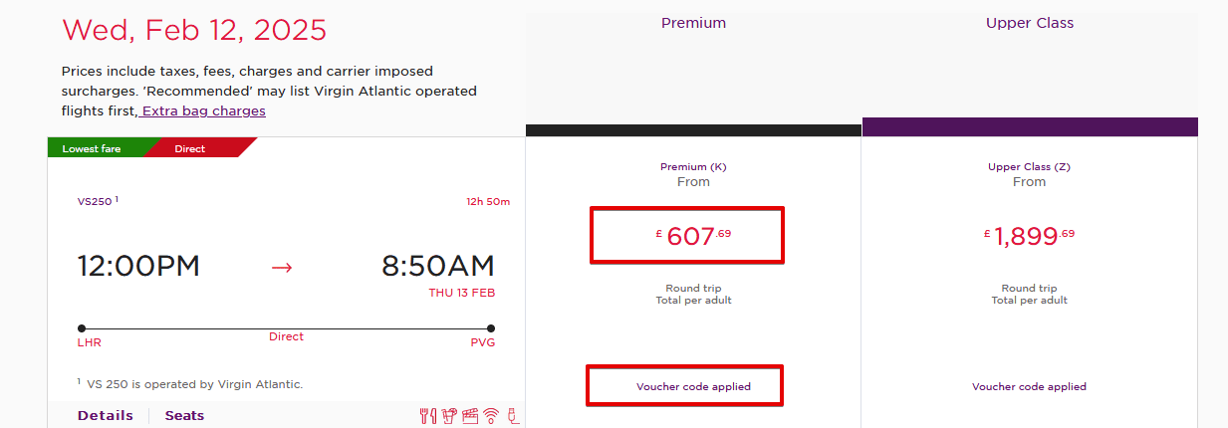Click the meal service fork-and-knife icon
Image resolution: width=1228 pixels, height=428 pixels.
pos(428,416)
